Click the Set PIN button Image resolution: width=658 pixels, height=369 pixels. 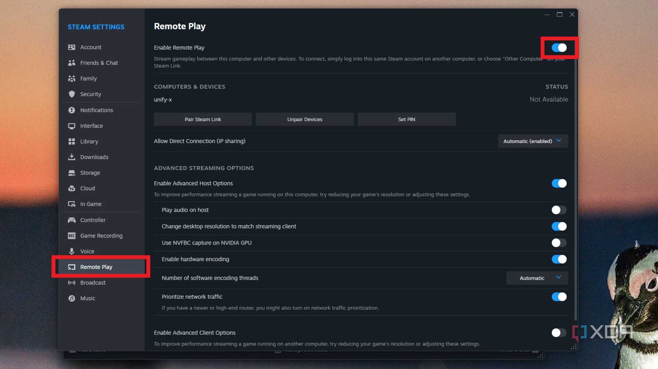406,119
